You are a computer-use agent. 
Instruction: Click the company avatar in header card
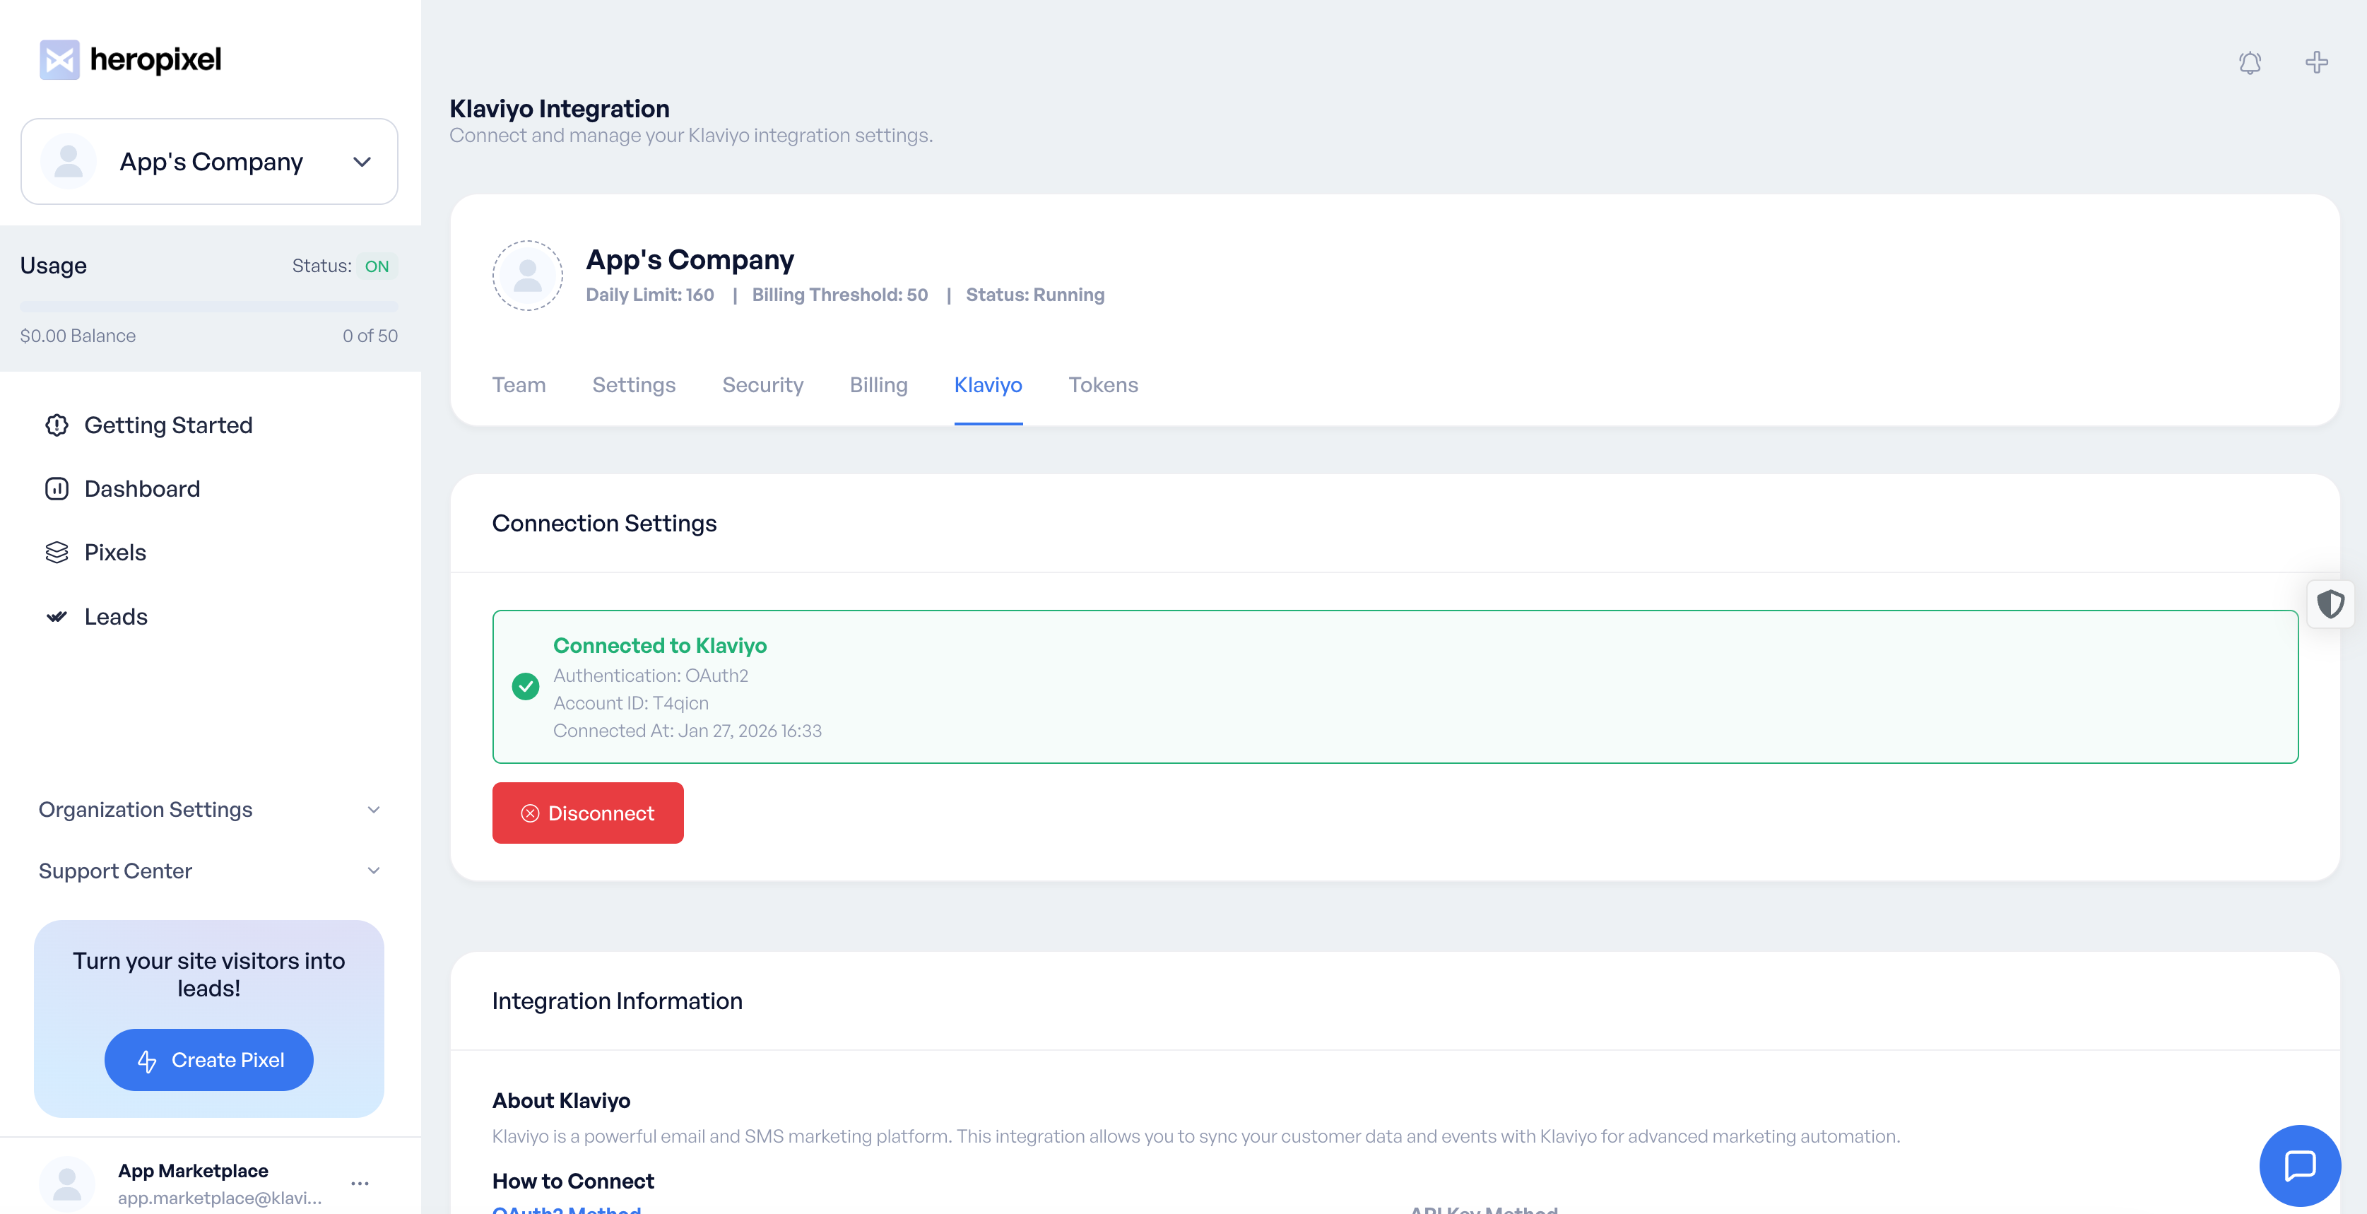[x=527, y=276]
